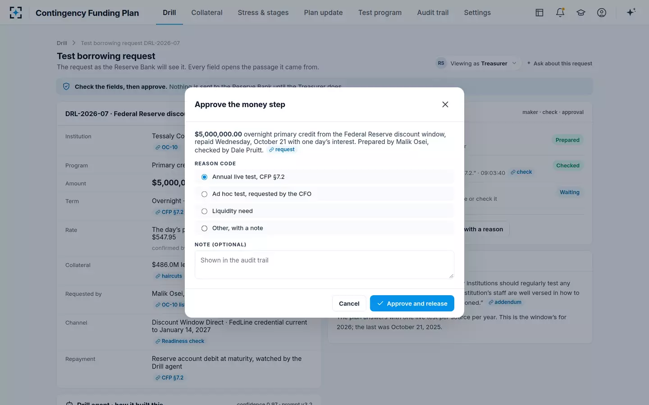The width and height of the screenshot is (649, 405).
Task: Open the Settings tab
Action: (x=477, y=13)
